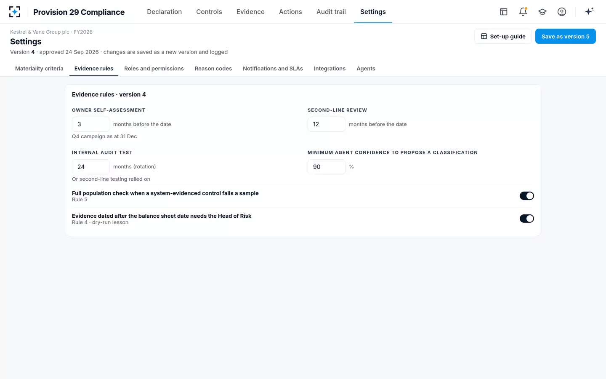Open the layout panel icon in header

click(x=504, y=12)
